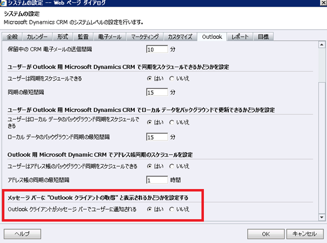Switch to the 電子メール tab
This screenshot has height=243, width=327.
(x=109, y=37)
